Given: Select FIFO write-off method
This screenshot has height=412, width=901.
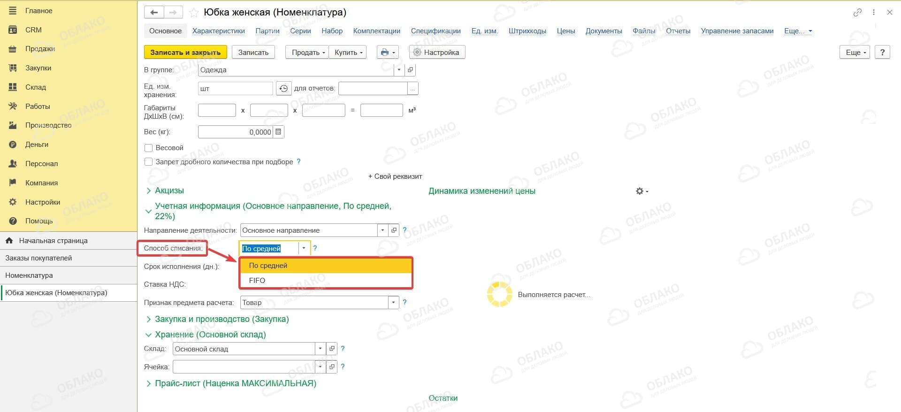Looking at the screenshot, I should (x=326, y=280).
